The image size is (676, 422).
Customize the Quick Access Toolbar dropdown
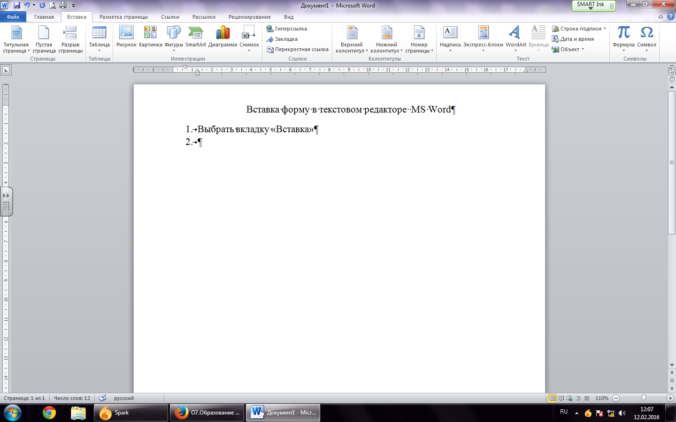tap(73, 6)
